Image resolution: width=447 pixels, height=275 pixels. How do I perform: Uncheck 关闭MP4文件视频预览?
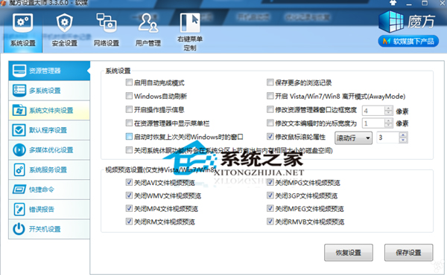click(x=129, y=208)
